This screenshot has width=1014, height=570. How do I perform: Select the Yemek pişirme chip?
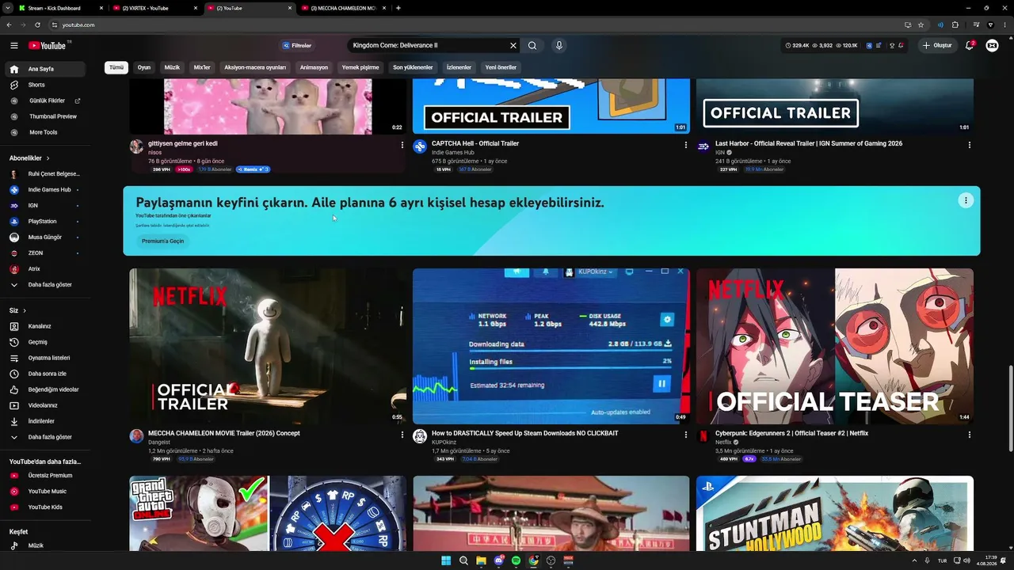pos(360,67)
